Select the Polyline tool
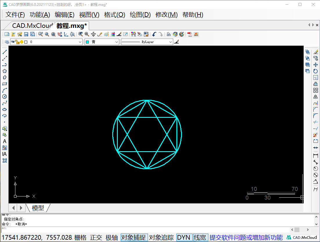The height and width of the screenshot is (242, 320). pyautogui.click(x=4, y=65)
